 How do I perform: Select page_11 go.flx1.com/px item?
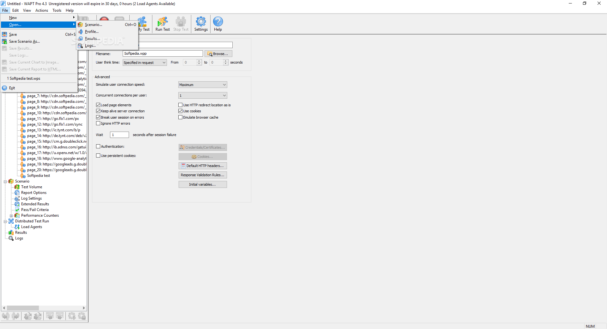53,119
